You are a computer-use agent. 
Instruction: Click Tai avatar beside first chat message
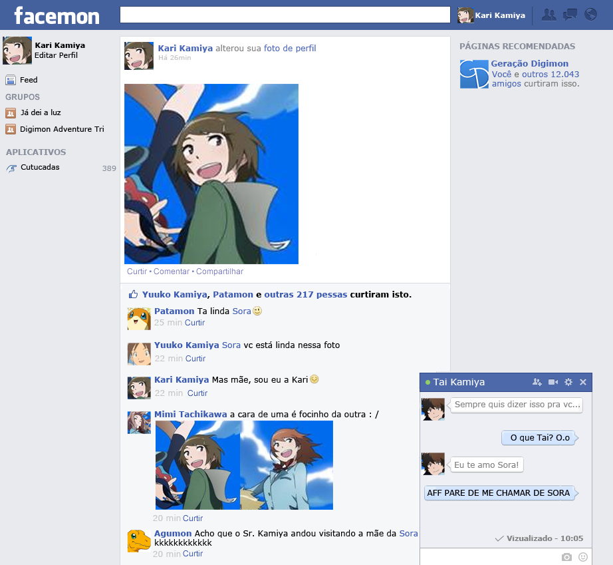click(x=433, y=409)
